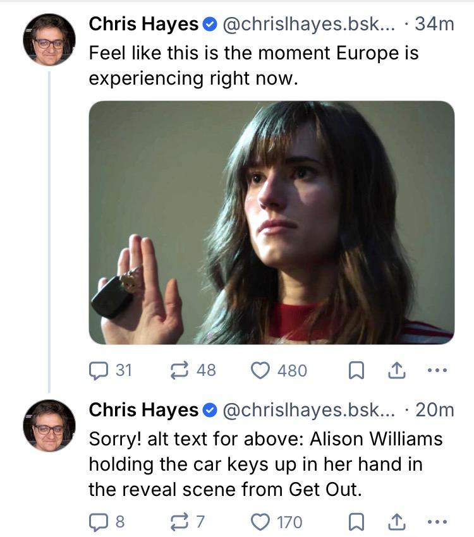474x537 pixels.
Task: Click the display name on the alt text post
Action: pos(143,410)
